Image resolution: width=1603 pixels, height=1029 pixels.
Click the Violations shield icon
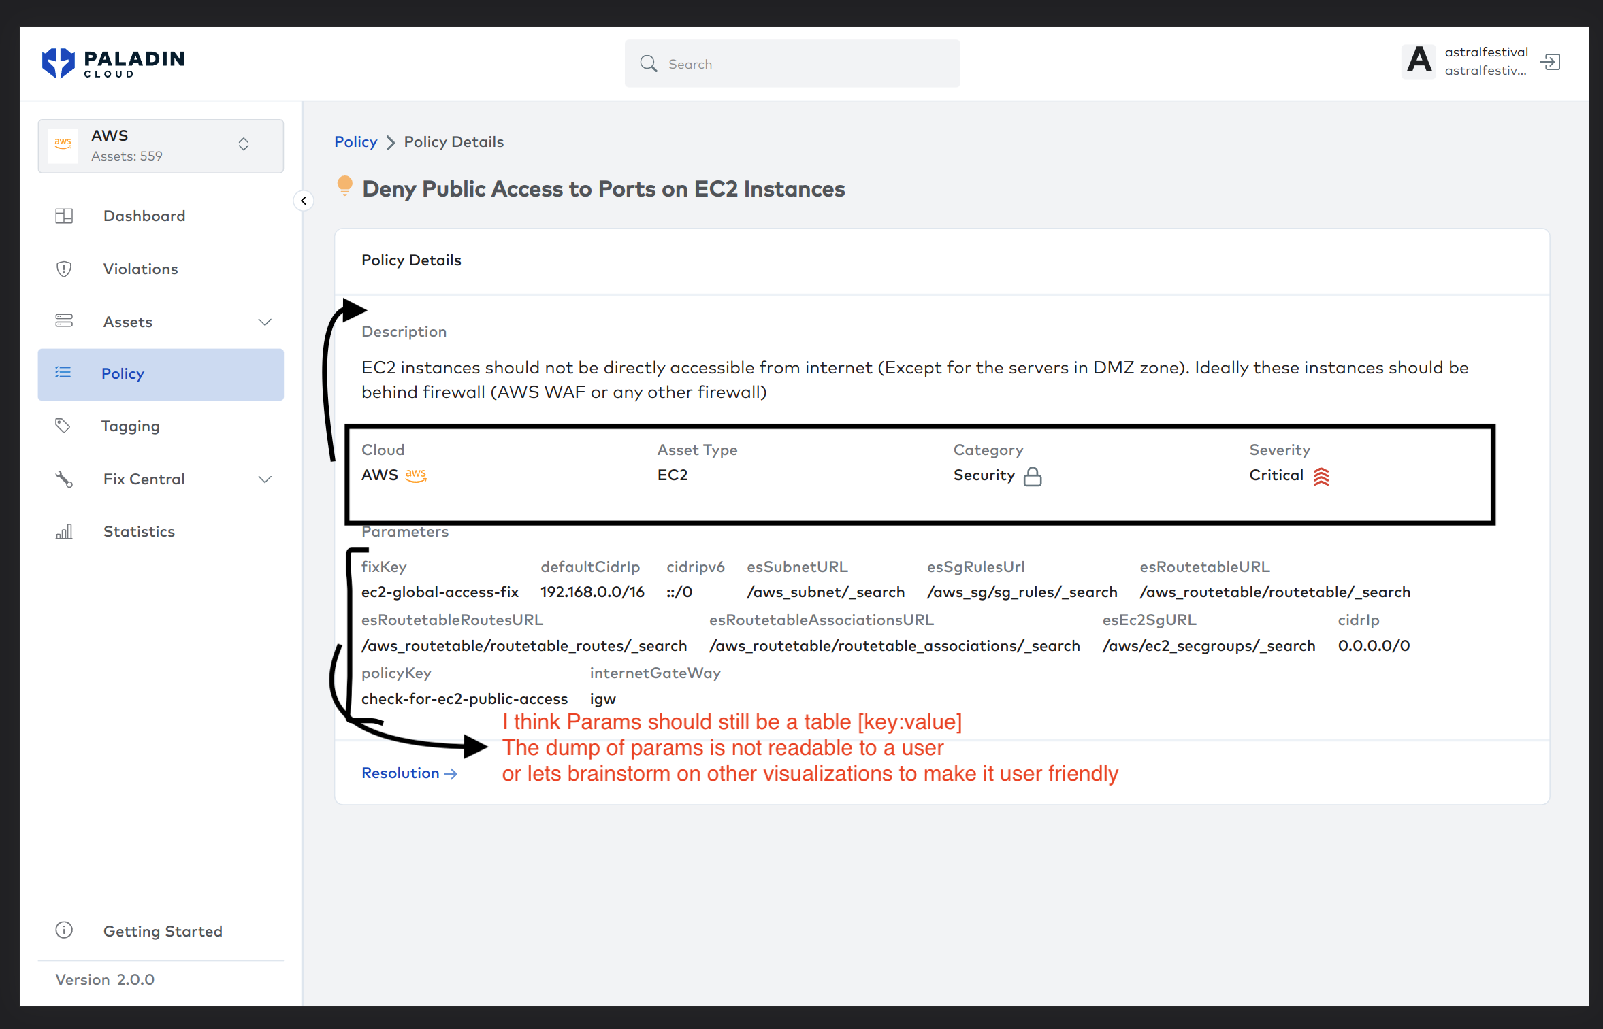click(64, 269)
